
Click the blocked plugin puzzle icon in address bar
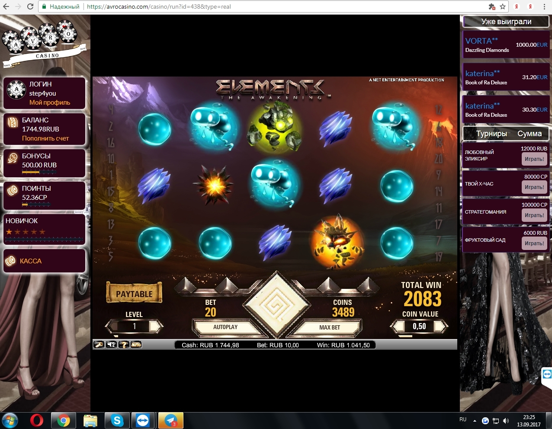tap(492, 6)
